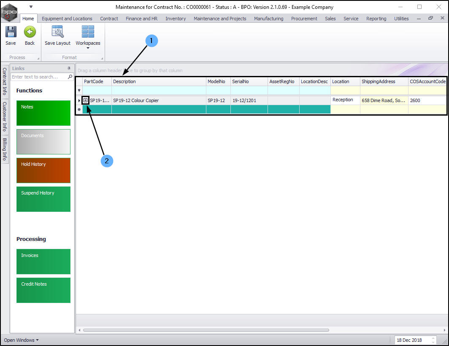Click the Links search text field
Image resolution: width=449 pixels, height=346 pixels.
pos(39,77)
